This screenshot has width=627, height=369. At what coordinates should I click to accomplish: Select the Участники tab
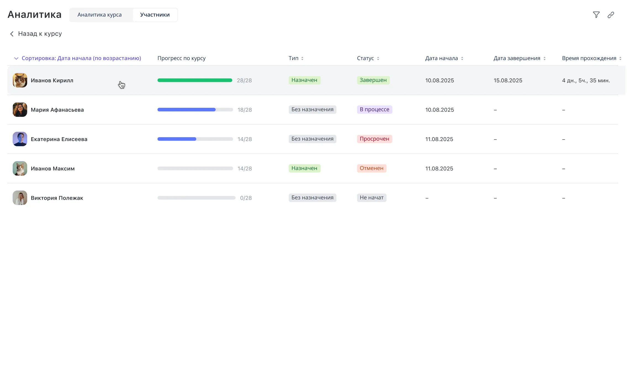coord(155,15)
